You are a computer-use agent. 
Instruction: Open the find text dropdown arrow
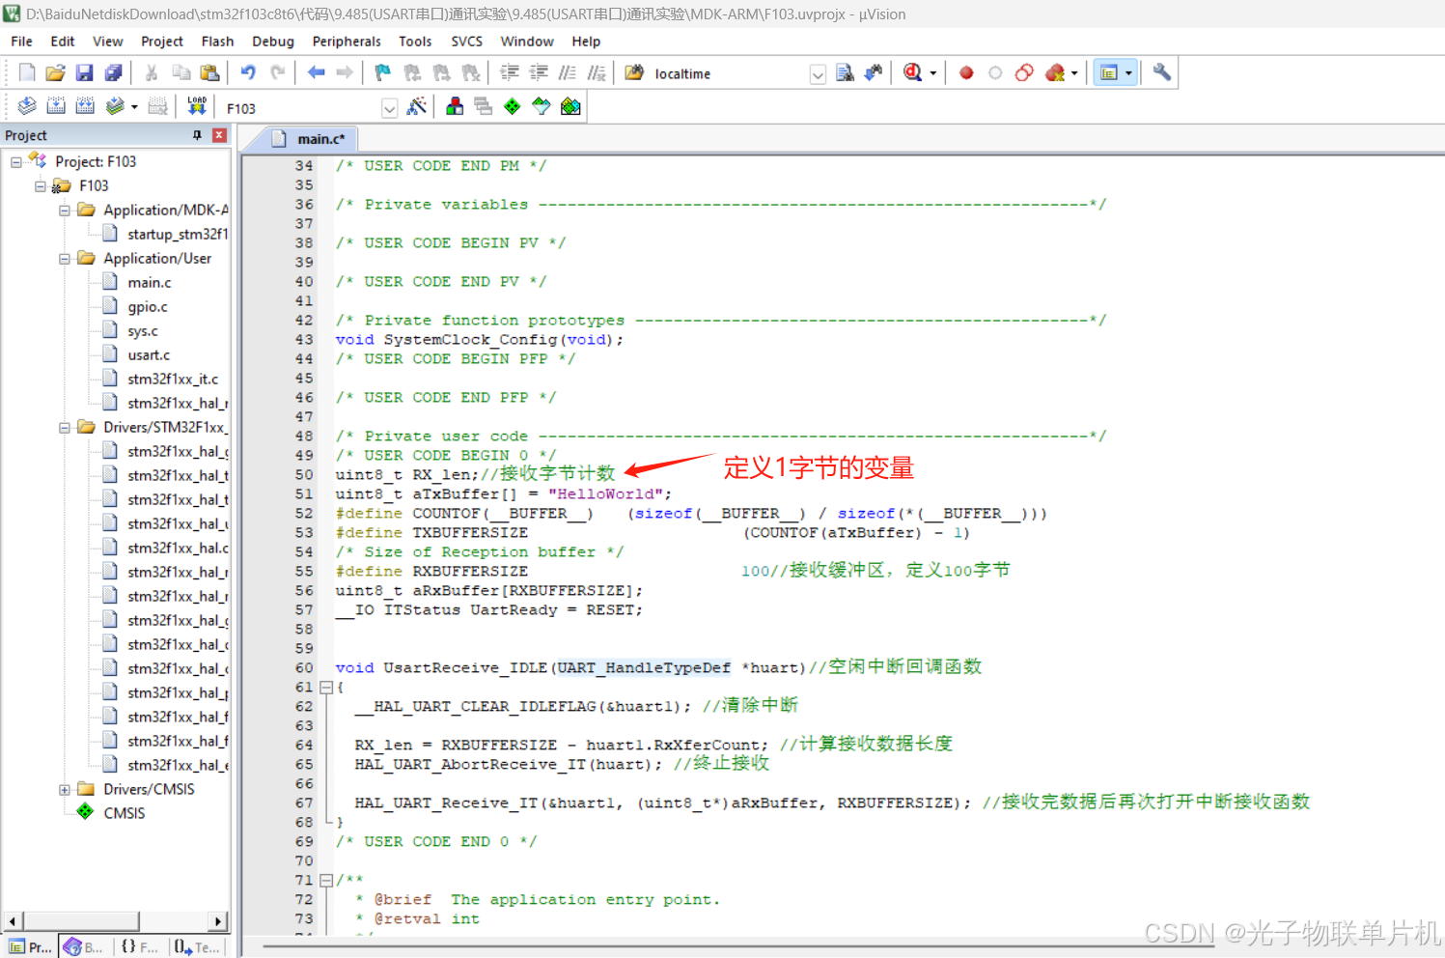(x=818, y=74)
